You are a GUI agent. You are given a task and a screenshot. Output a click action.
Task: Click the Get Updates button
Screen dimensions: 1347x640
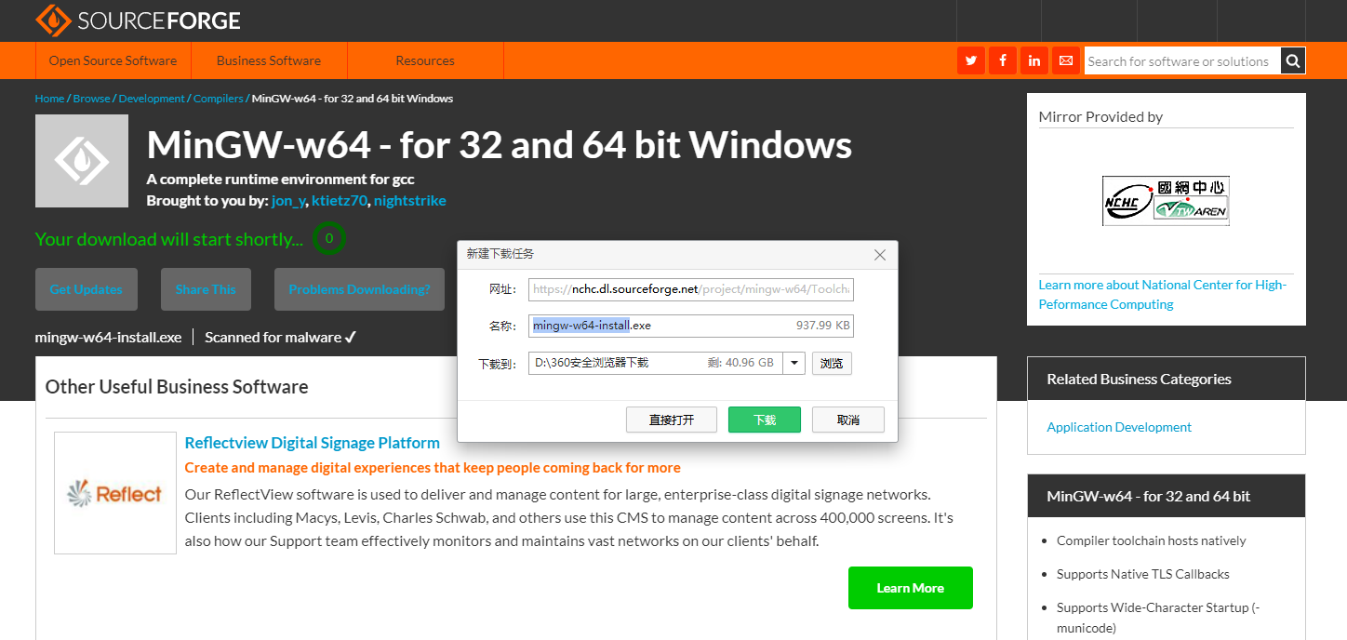pyautogui.click(x=86, y=289)
